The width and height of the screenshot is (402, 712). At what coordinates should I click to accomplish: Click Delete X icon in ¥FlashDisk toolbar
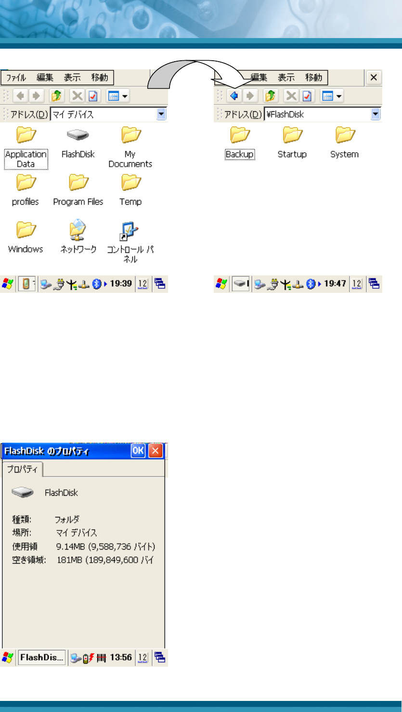point(291,96)
